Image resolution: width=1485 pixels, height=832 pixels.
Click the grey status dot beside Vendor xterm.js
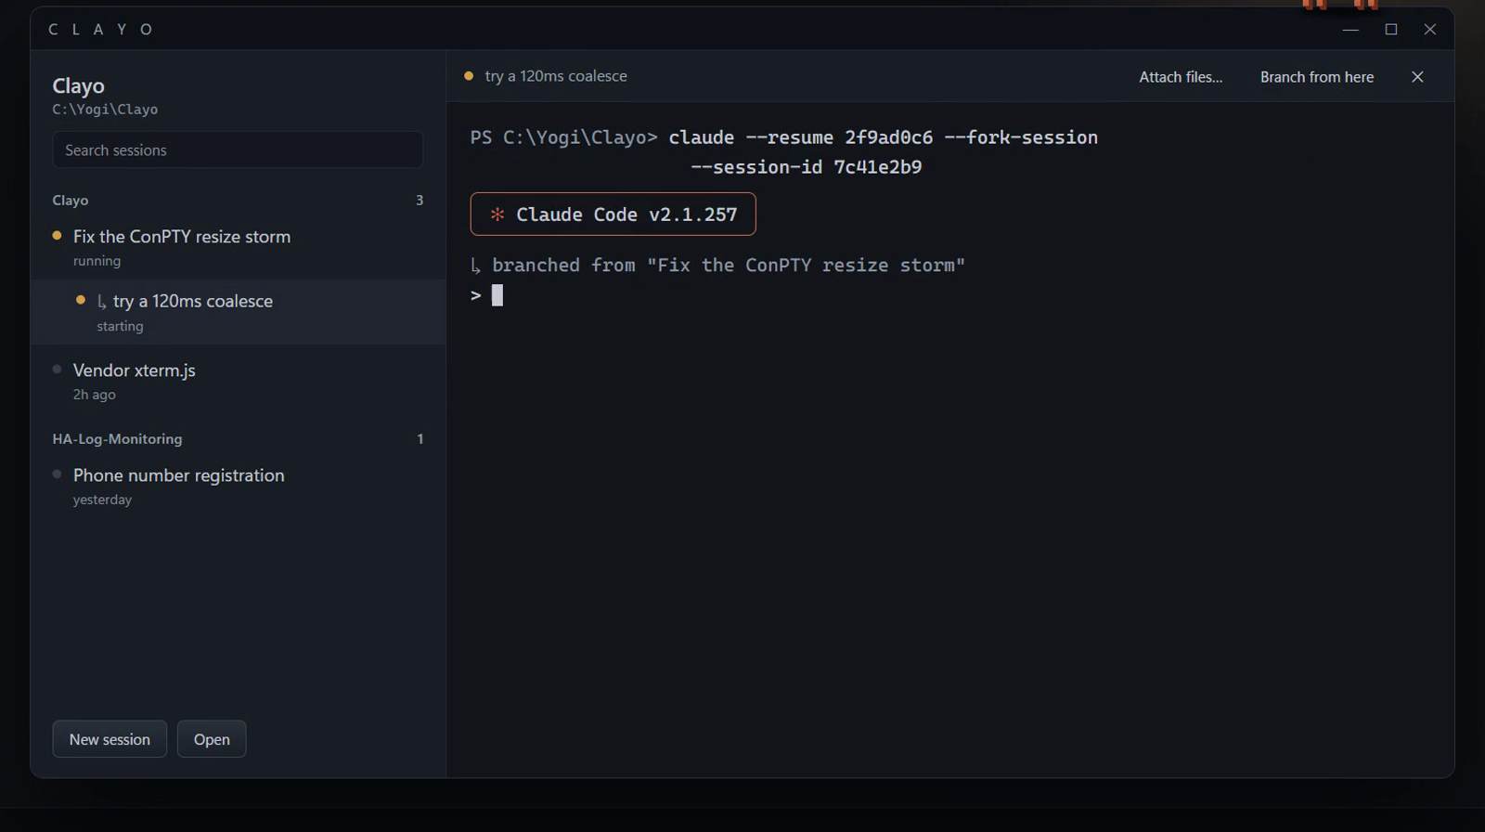point(58,369)
